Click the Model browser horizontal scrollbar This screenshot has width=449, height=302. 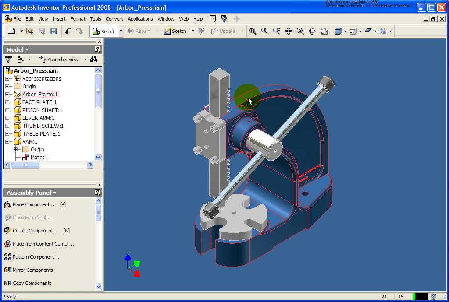tap(26, 165)
